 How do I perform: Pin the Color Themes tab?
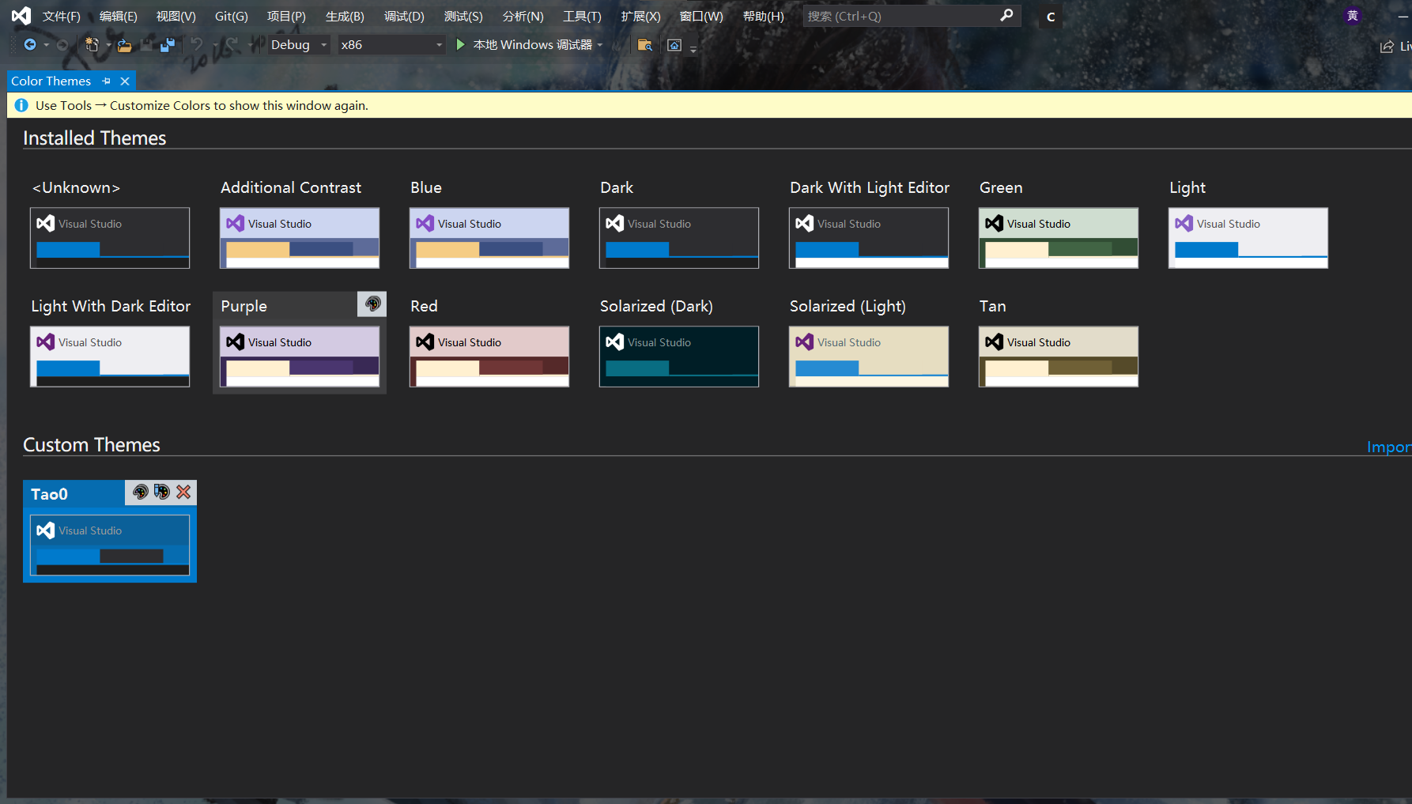(107, 81)
